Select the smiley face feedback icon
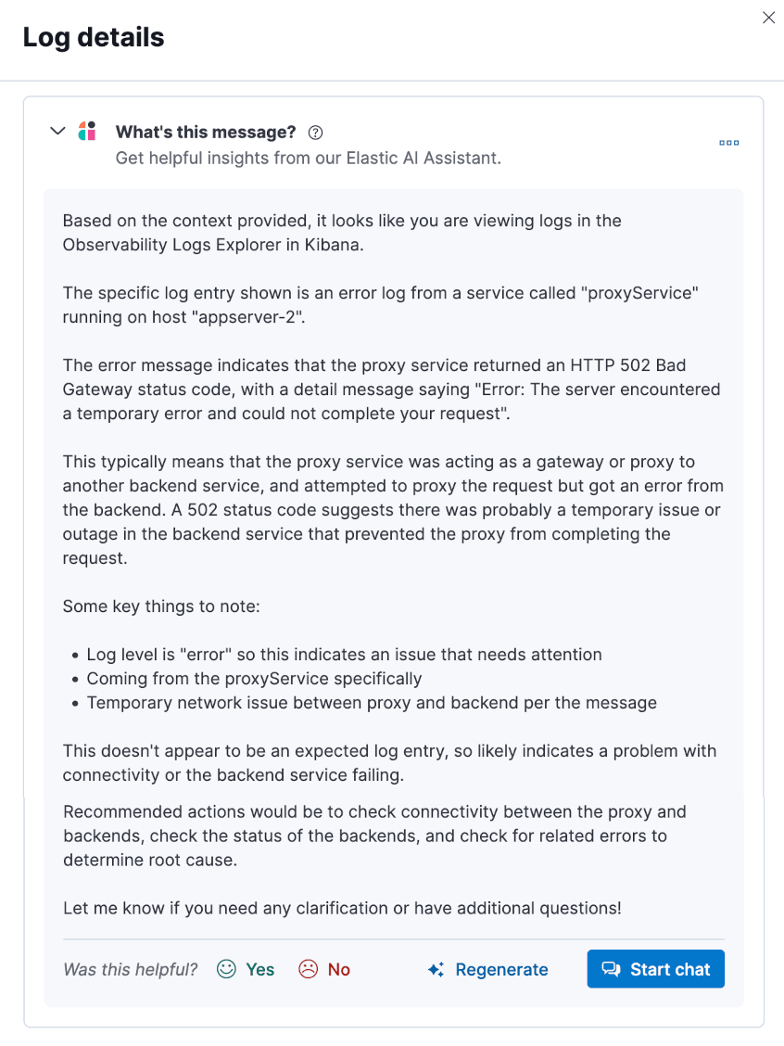This screenshot has height=1046, width=784. [x=225, y=968]
